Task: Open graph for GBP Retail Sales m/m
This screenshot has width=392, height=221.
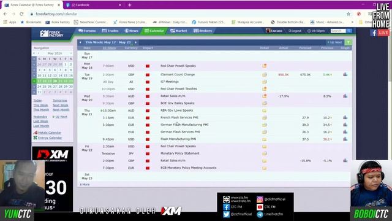Action: click(x=345, y=161)
